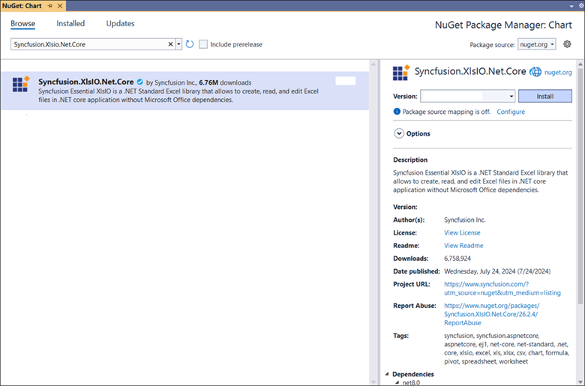
Task: Open the View License link
Action: coord(462,233)
